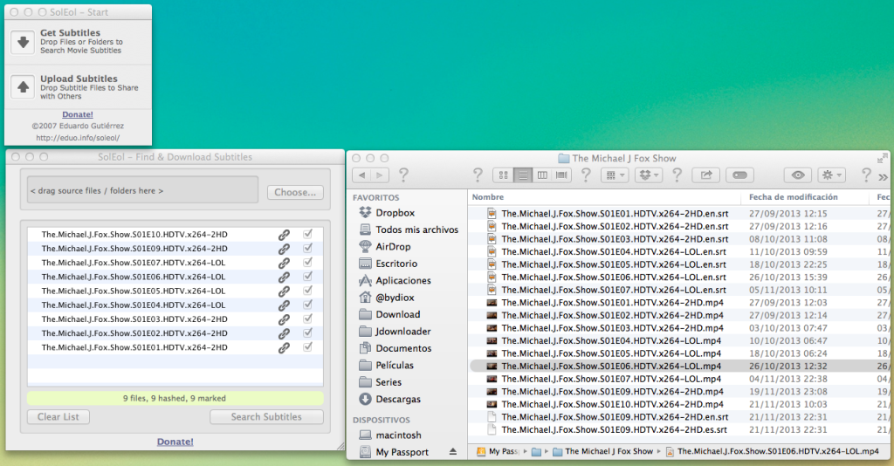Toggle the S01E04 checkbox in SolEol list
The image size is (894, 466).
pyautogui.click(x=308, y=305)
